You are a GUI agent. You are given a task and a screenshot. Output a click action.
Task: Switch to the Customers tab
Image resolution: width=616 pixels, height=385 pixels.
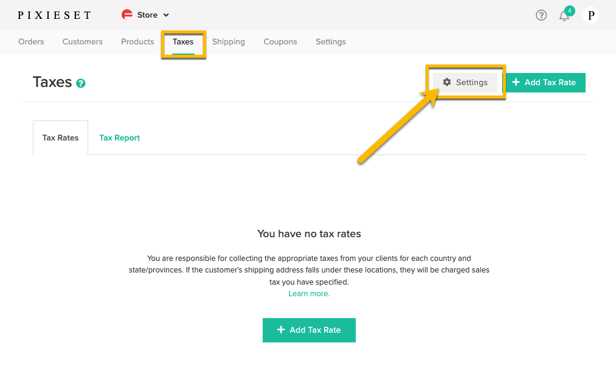tap(83, 42)
